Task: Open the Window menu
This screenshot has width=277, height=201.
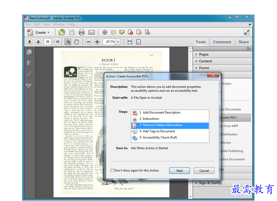Action: (59, 24)
